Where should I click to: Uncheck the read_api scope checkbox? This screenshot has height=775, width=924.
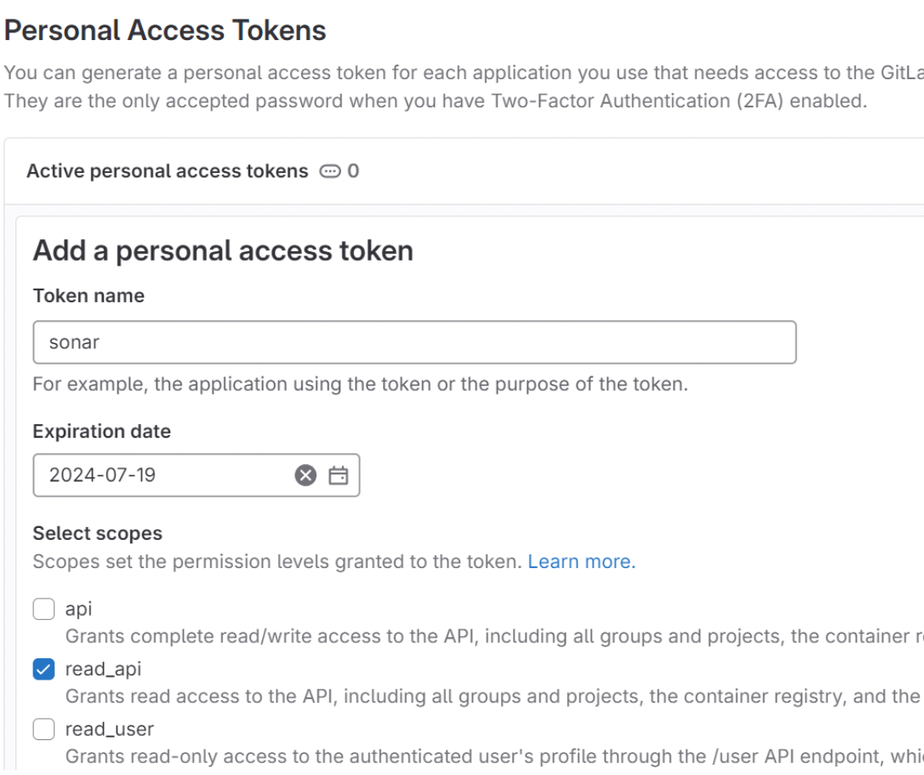pos(43,669)
